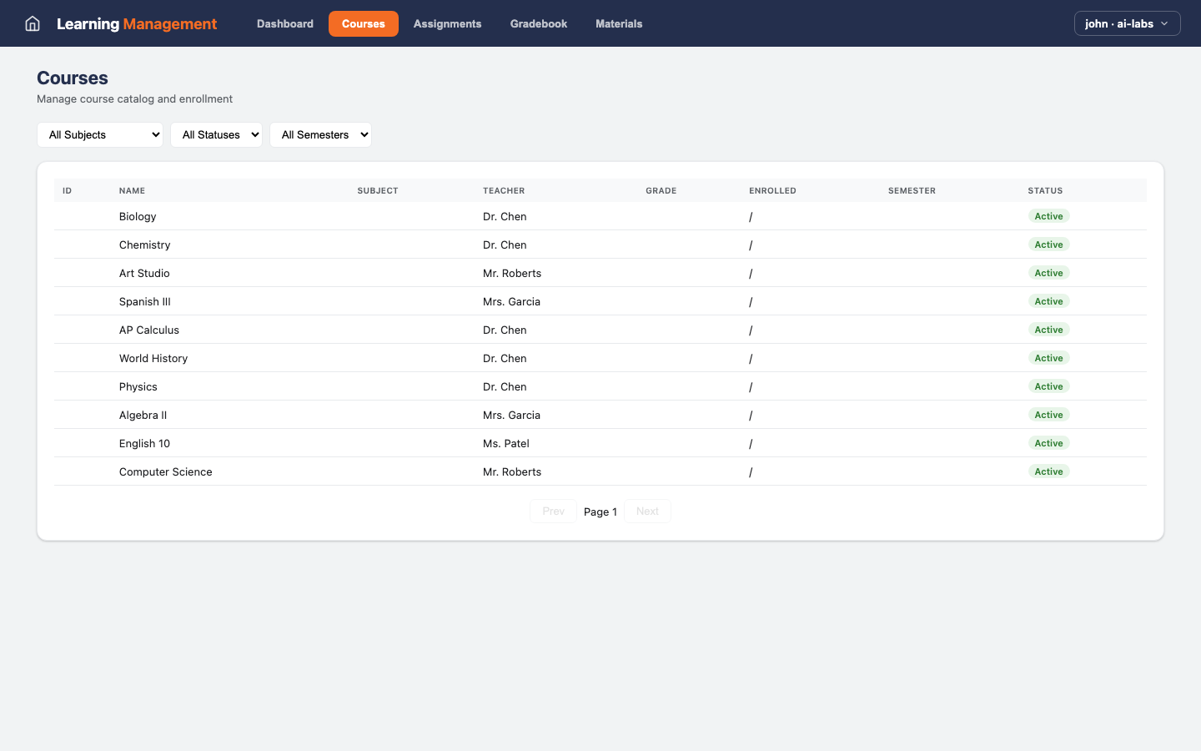Image resolution: width=1201 pixels, height=751 pixels.
Task: Click the home icon in the navbar
Action: [x=32, y=23]
